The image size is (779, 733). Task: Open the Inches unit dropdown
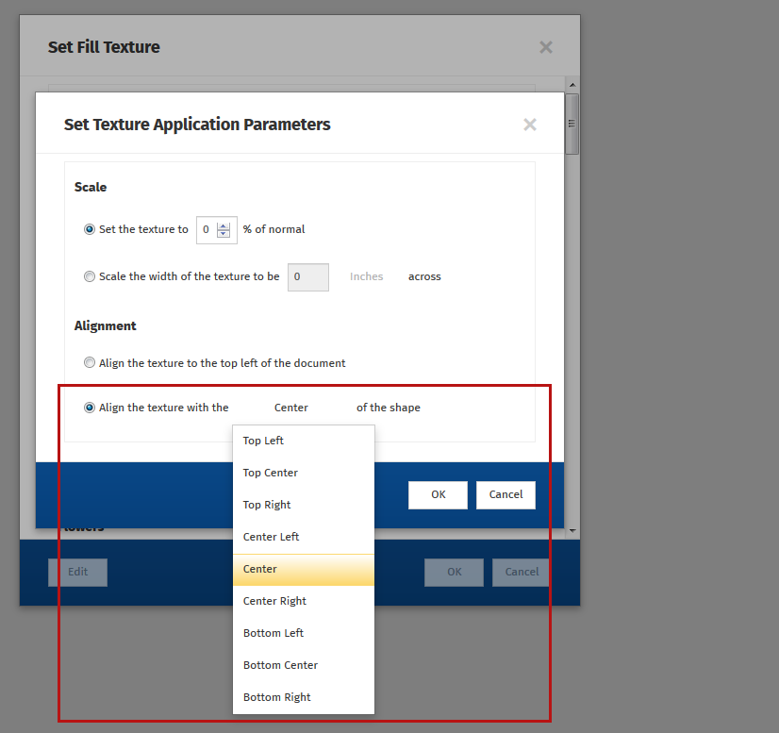point(366,276)
